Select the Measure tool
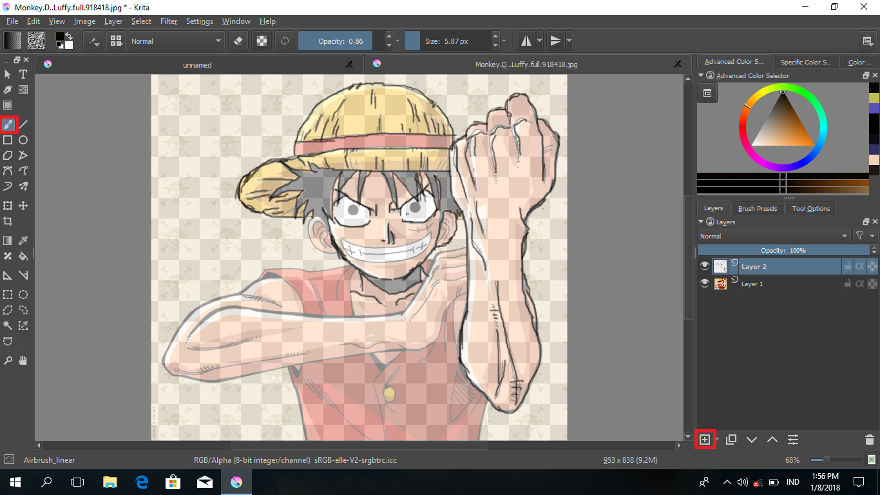Viewport: 880px width, 495px height. click(x=23, y=275)
